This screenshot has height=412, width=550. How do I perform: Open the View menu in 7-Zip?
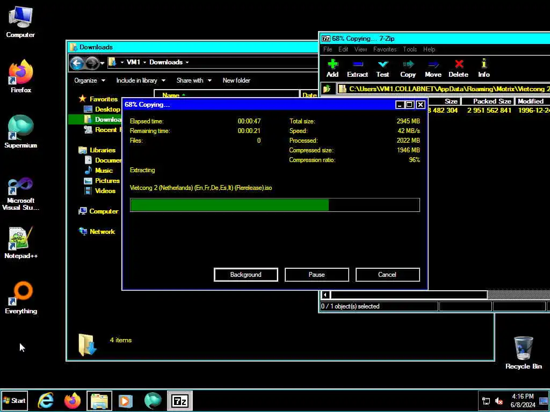[x=360, y=49]
